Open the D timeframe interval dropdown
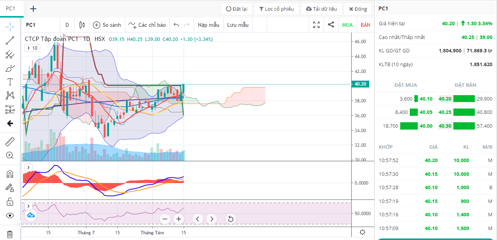The image size is (497, 240). tap(67, 25)
